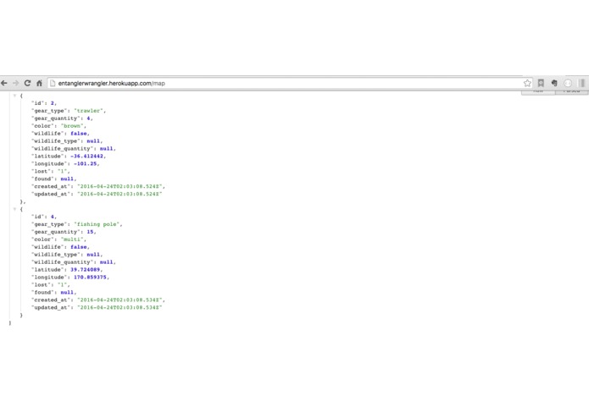Select the color value "brown"
Screen dimensions: 589x418
point(73,126)
